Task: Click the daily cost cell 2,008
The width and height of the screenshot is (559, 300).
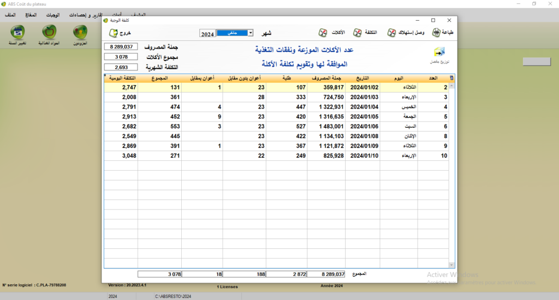Action: point(121,97)
